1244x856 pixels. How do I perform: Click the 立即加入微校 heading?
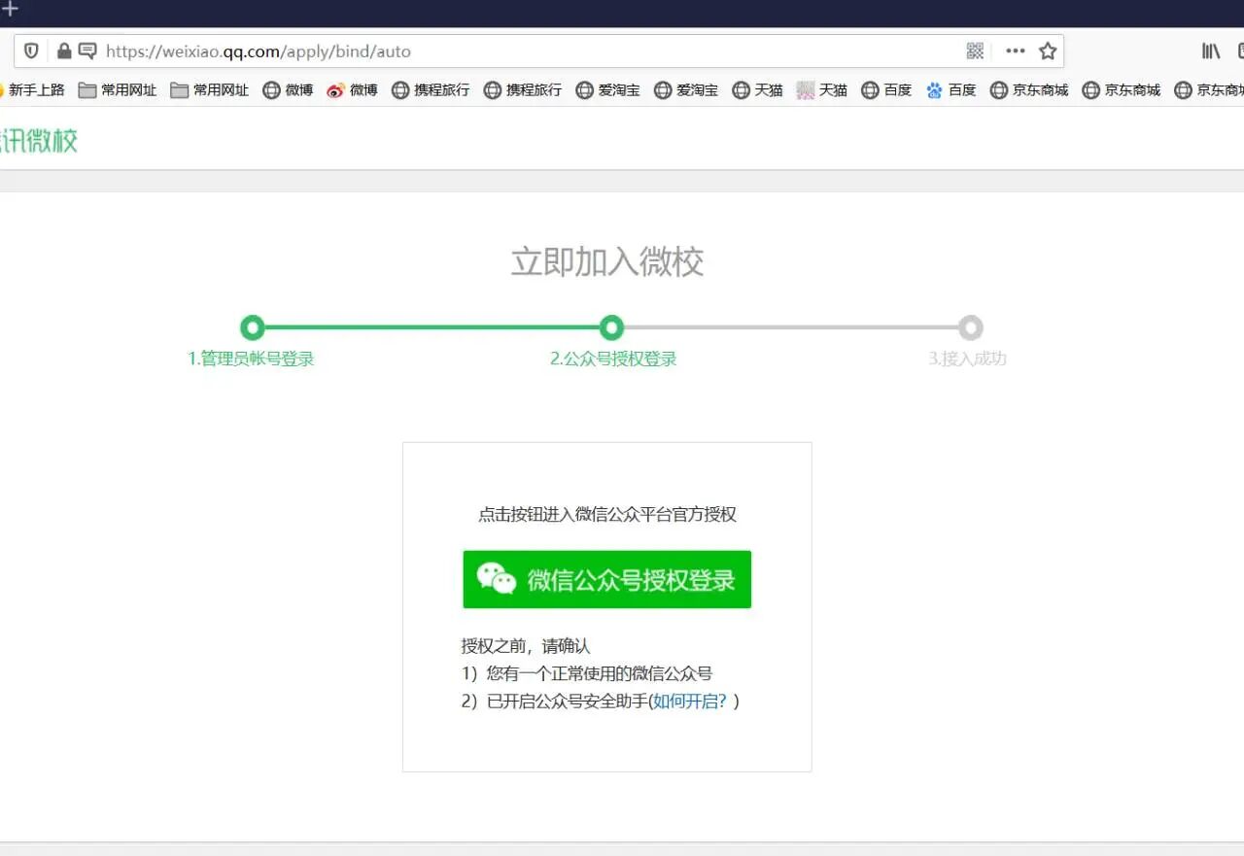point(607,262)
